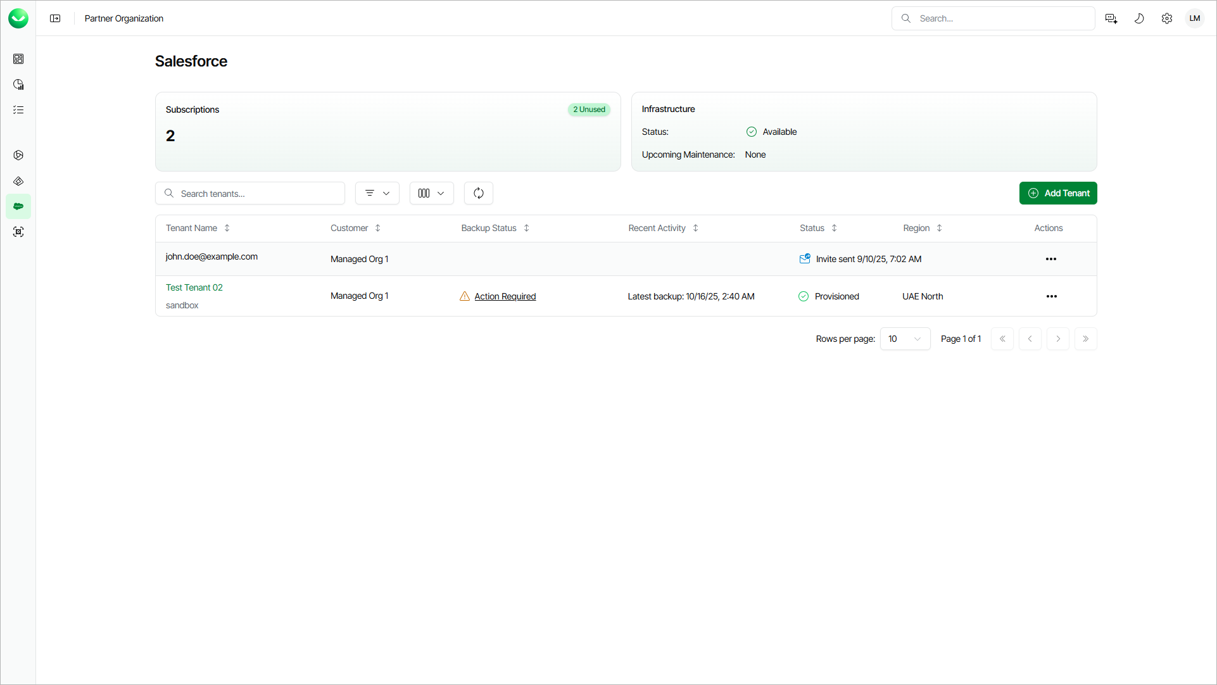The image size is (1217, 685).
Task: Open actions menu for Test Tenant 02
Action: pyautogui.click(x=1051, y=296)
